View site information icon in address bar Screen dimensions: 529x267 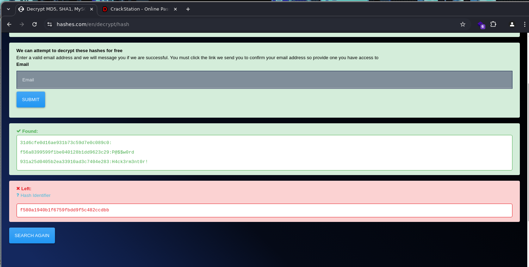point(50,24)
